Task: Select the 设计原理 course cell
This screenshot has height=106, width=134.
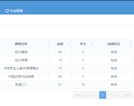Action: coord(21,60)
